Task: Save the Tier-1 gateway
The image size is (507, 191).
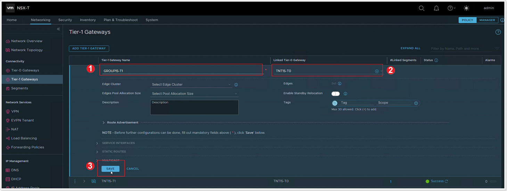Action: [110, 169]
